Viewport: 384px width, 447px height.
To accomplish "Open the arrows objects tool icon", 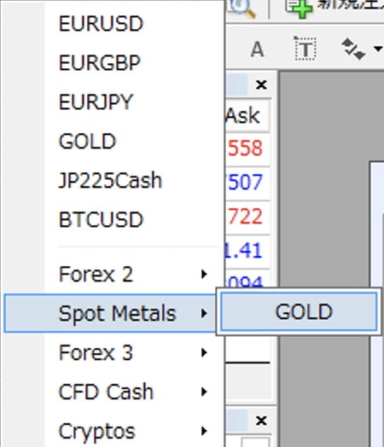I will pos(353,49).
